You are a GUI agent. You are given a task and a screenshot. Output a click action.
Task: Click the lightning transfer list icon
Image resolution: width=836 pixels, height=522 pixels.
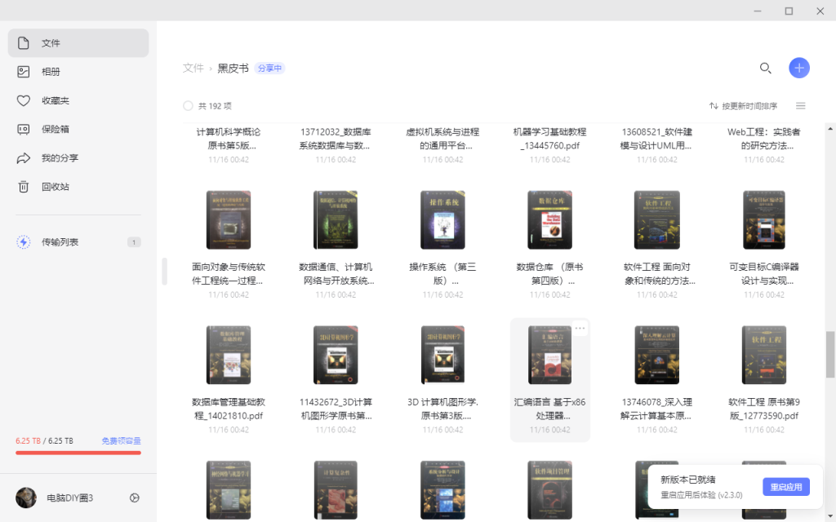click(24, 241)
